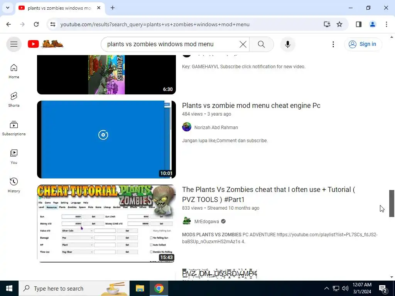Image resolution: width=395 pixels, height=296 pixels.
Task: Open the YouTube guide hamburger menu
Action: pyautogui.click(x=14, y=44)
